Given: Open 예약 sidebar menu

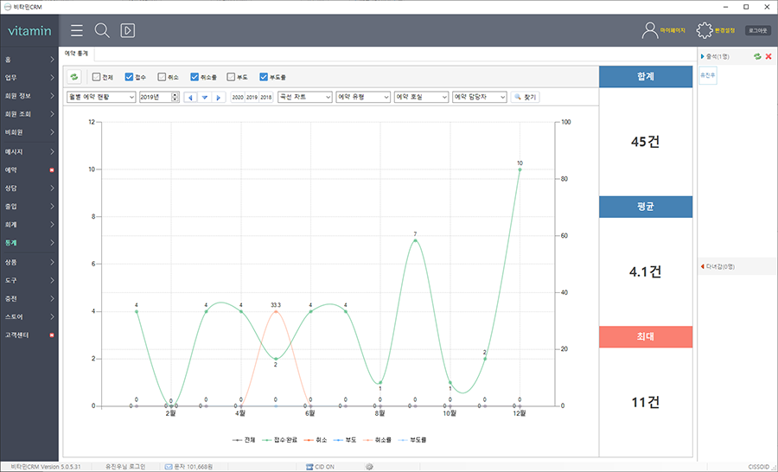Looking at the screenshot, I should click(x=29, y=170).
